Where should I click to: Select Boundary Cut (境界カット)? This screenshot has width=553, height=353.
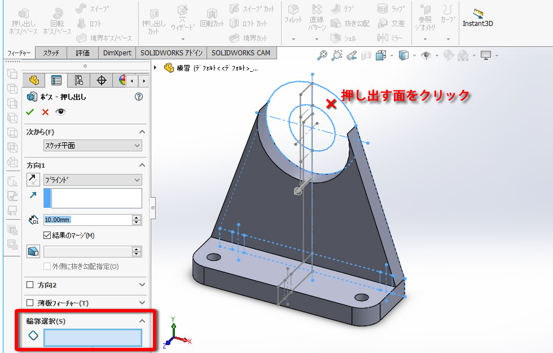(x=248, y=38)
